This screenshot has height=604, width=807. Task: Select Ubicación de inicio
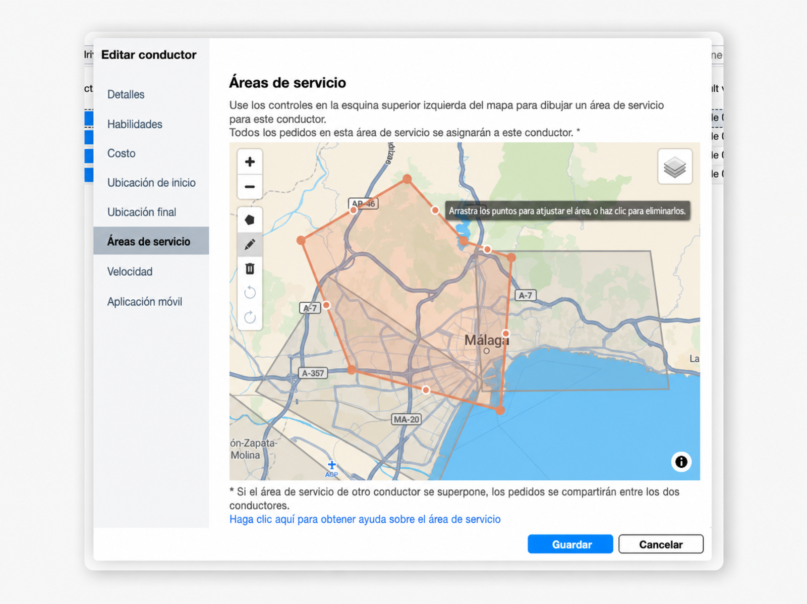point(151,183)
